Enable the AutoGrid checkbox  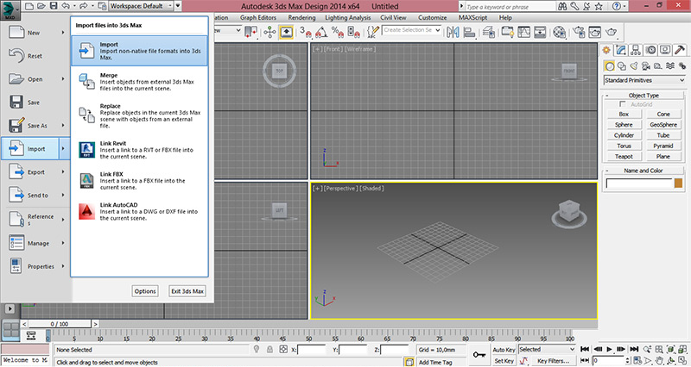622,104
